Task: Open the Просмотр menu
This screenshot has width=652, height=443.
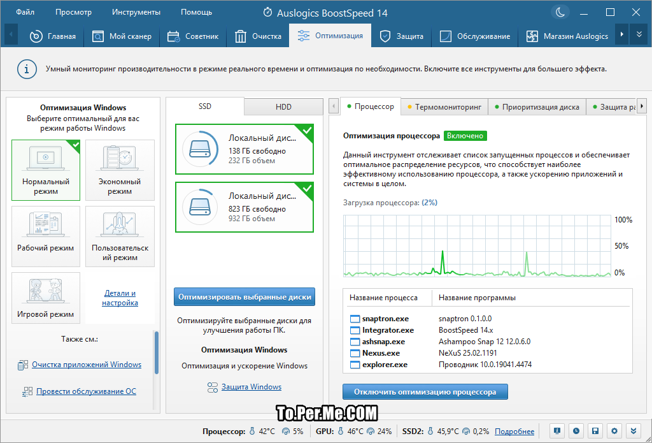Action: click(73, 13)
